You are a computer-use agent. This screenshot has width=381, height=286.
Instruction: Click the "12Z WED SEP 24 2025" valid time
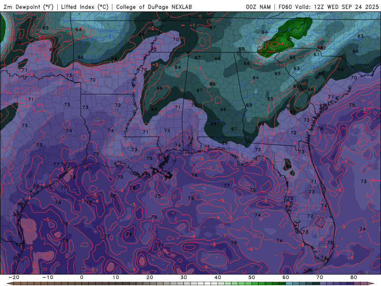coord(346,7)
